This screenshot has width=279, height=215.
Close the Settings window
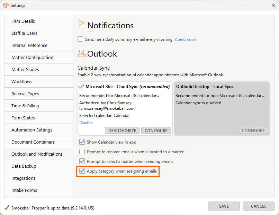click(x=273, y=5)
